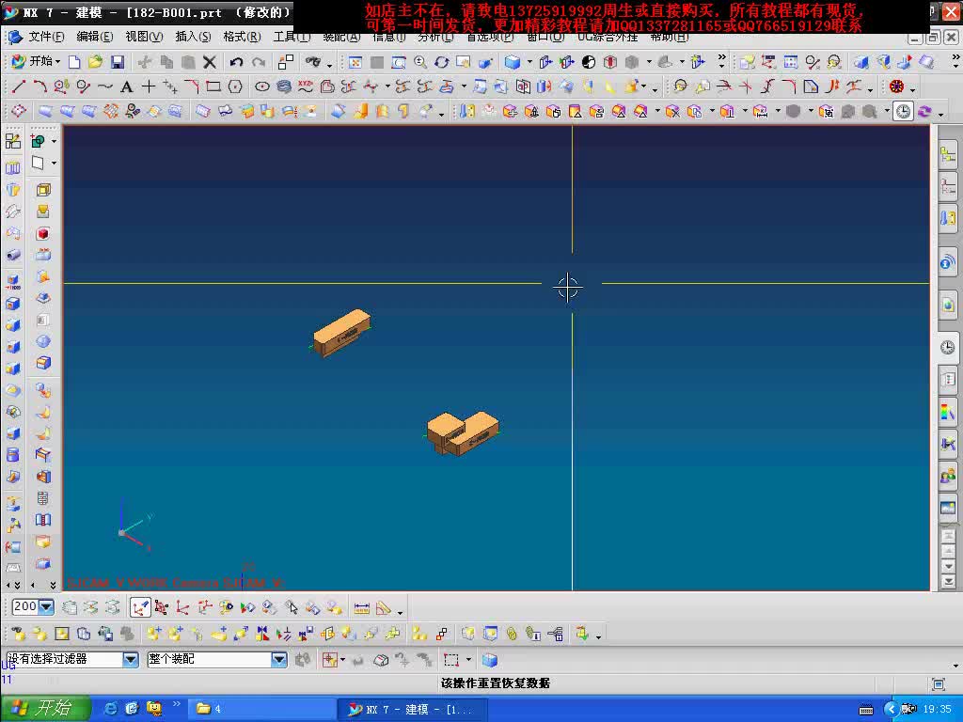The image size is (963, 722).
Task: Open the History clock tab in resource bar
Action: pyautogui.click(x=948, y=347)
